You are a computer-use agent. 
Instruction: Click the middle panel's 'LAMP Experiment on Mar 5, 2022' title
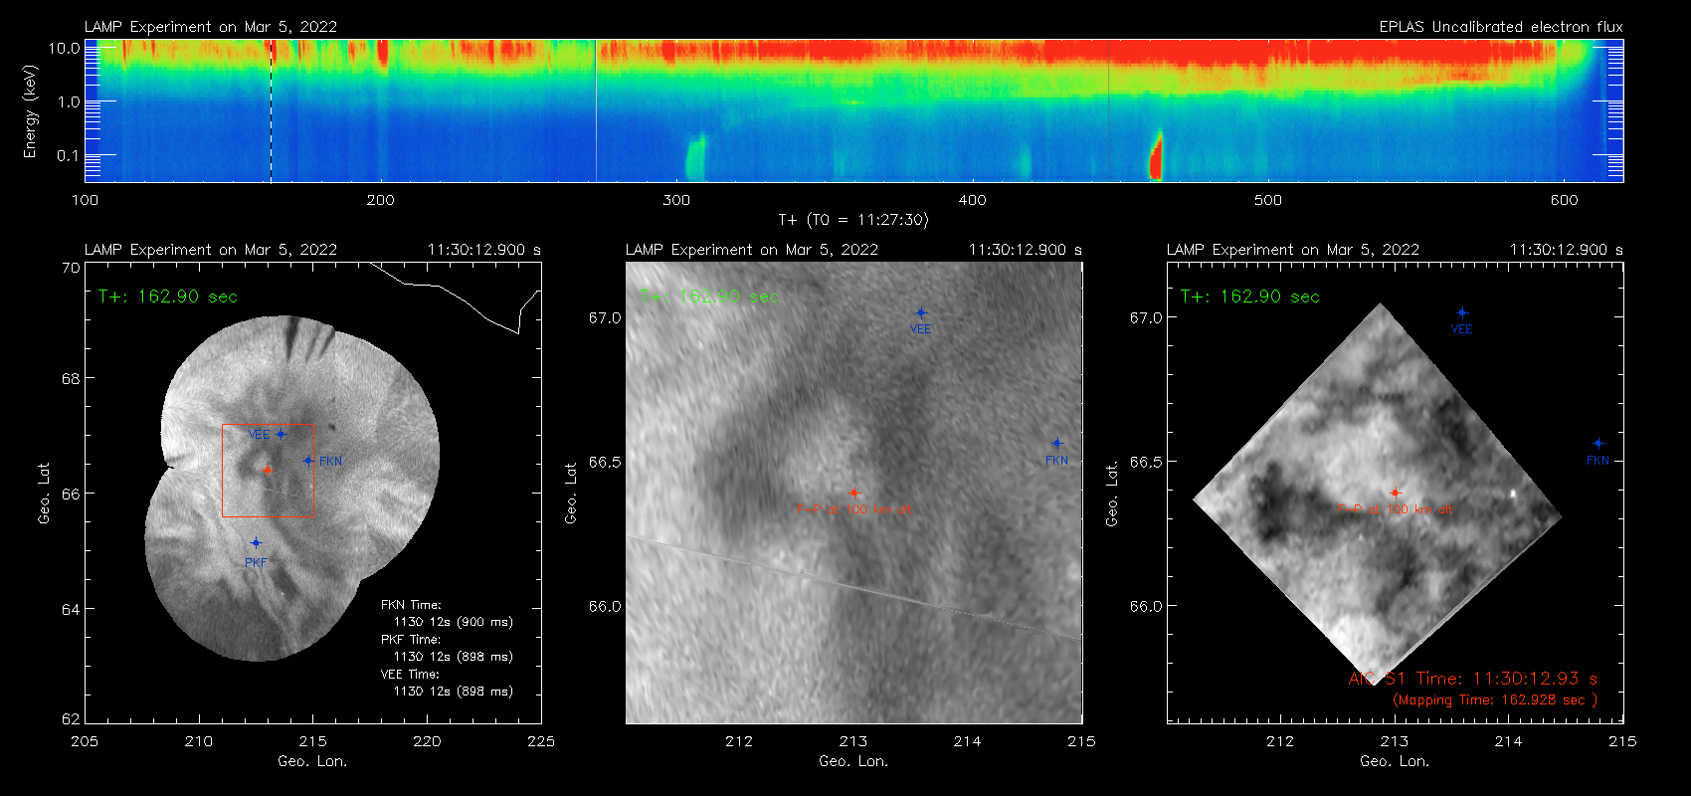752,250
